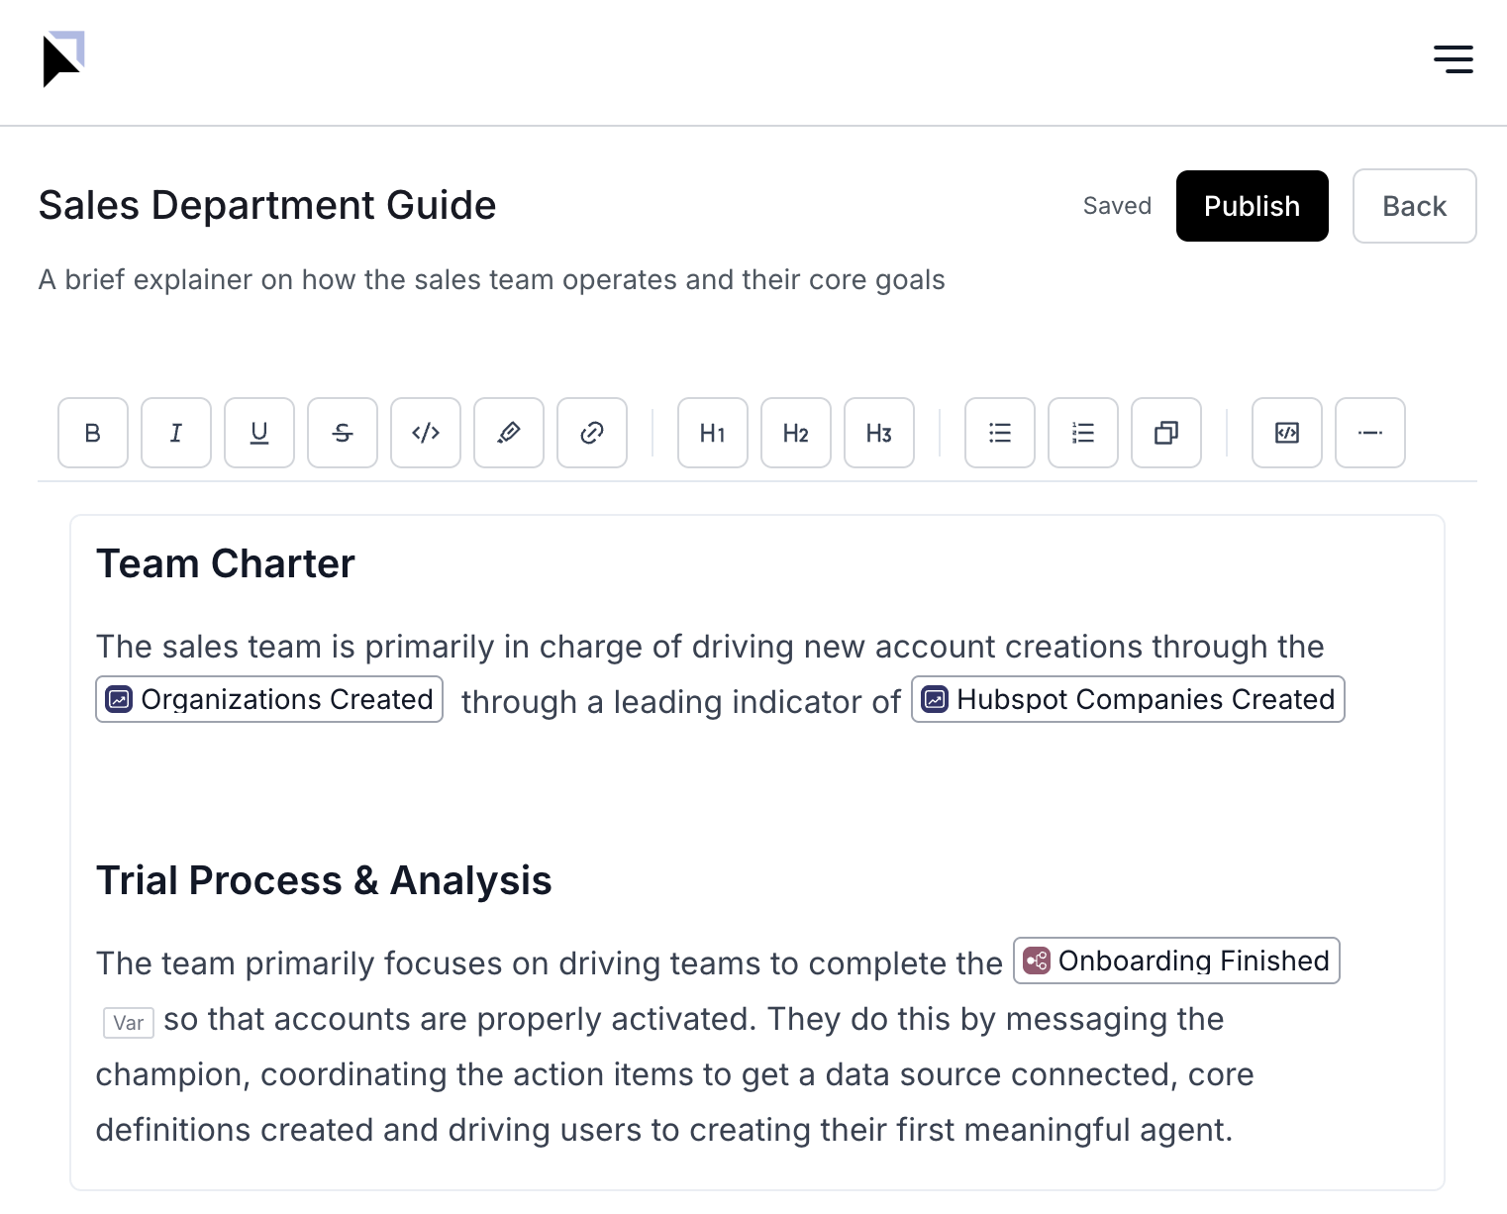Apply underline formatting

258,433
